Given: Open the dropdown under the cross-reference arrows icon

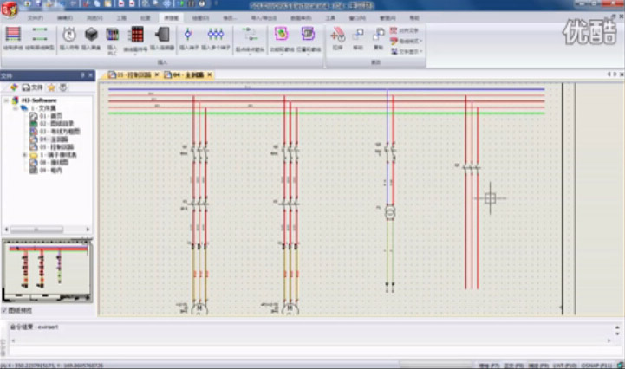Looking at the screenshot, I should 250,54.
